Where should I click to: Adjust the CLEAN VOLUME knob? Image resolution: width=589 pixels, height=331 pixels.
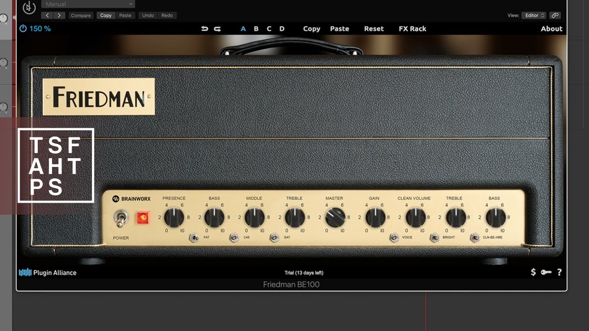[x=415, y=217]
